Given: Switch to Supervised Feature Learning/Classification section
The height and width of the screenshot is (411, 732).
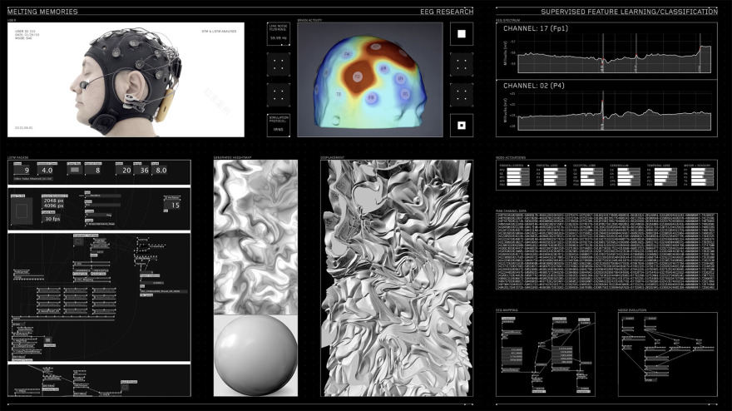Looking at the screenshot, I should 629,12.
